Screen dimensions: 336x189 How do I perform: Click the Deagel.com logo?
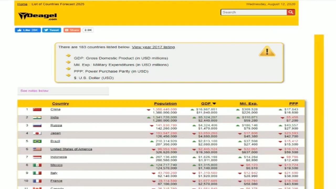click(37, 16)
